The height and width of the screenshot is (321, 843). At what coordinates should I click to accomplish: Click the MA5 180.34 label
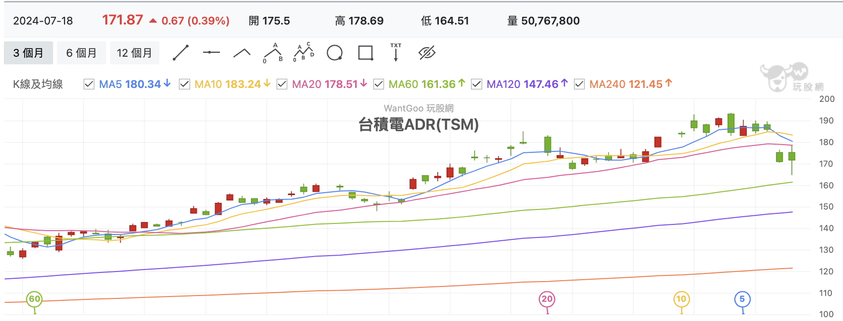(135, 84)
